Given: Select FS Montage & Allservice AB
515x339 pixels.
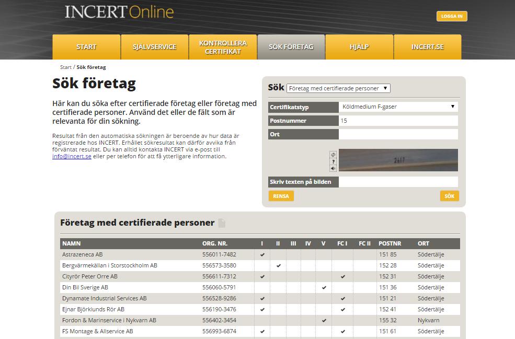Looking at the screenshot, I should pos(98,332).
